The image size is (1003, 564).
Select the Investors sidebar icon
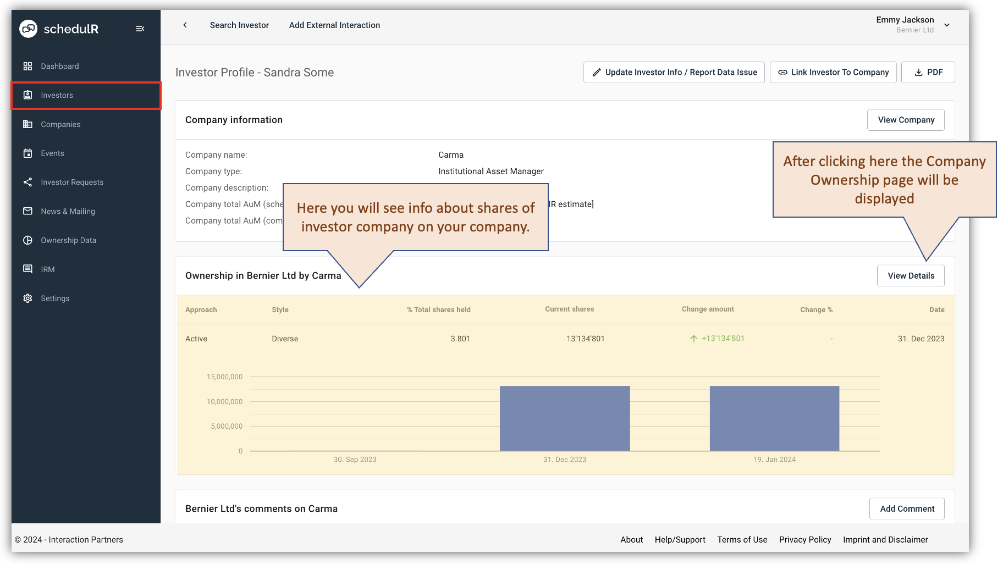(x=27, y=95)
